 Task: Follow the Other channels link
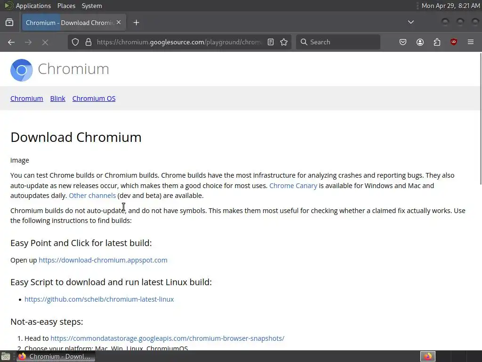point(92,196)
